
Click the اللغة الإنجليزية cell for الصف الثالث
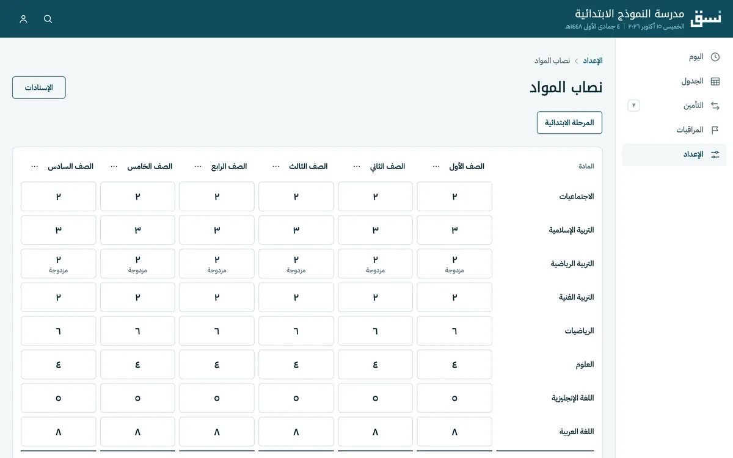click(296, 398)
